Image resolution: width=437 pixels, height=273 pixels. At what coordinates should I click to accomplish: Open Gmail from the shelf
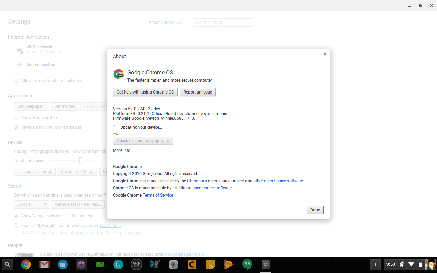point(44,264)
